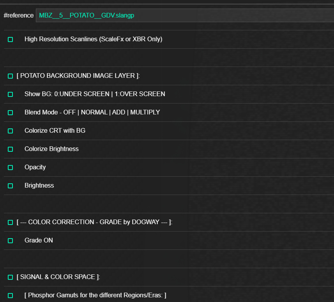The width and height of the screenshot is (334, 302).
Task: Check the Signal & Color Space section box
Action: (x=11, y=277)
